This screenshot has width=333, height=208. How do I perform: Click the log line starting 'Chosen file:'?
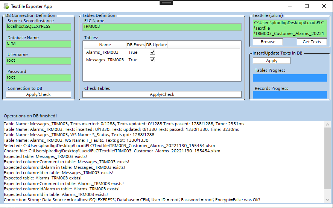click(x=112, y=151)
